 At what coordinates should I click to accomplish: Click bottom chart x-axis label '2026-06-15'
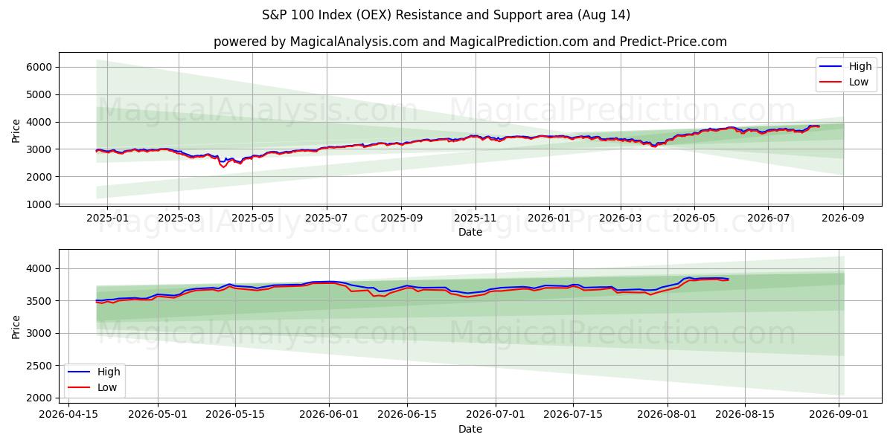(x=407, y=415)
